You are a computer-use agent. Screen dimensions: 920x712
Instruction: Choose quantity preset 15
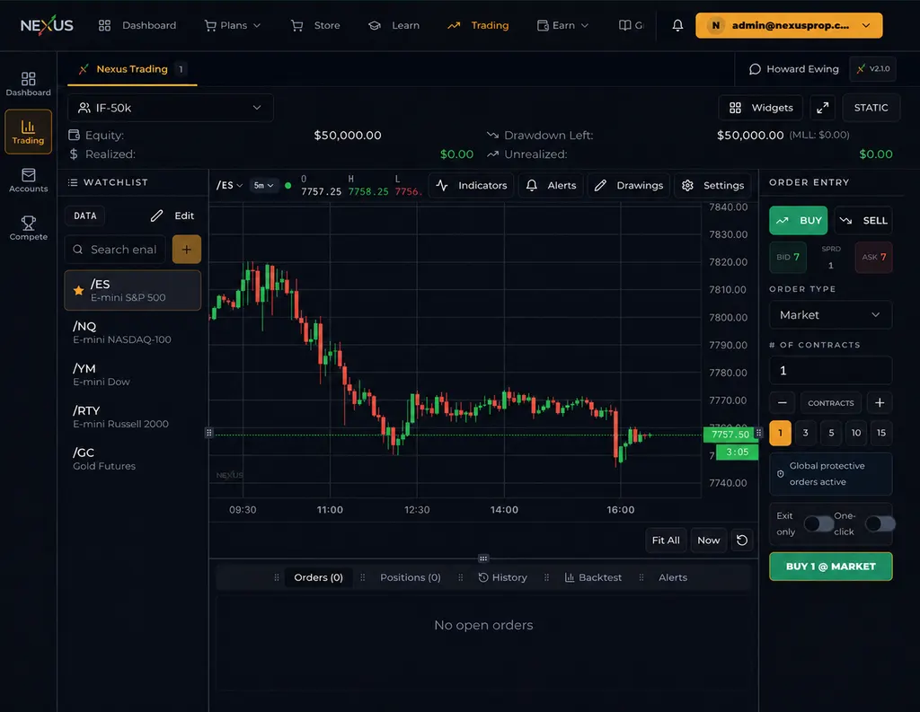[881, 433]
